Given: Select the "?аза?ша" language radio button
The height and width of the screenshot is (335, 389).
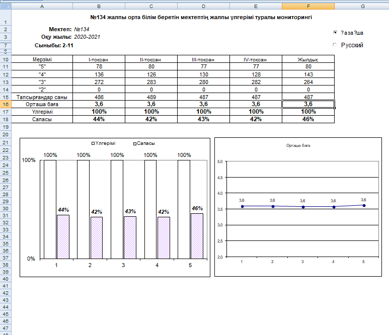Looking at the screenshot, I should (336, 33).
